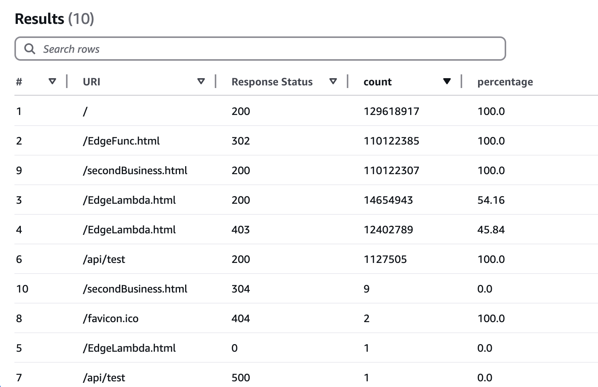Click count value 1127505

385,259
